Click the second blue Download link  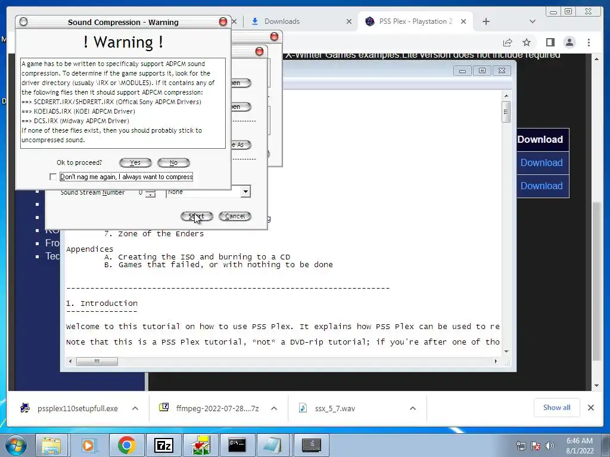pyautogui.click(x=541, y=186)
